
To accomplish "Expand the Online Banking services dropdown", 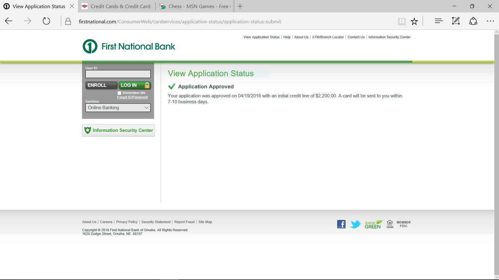I will pos(118,108).
